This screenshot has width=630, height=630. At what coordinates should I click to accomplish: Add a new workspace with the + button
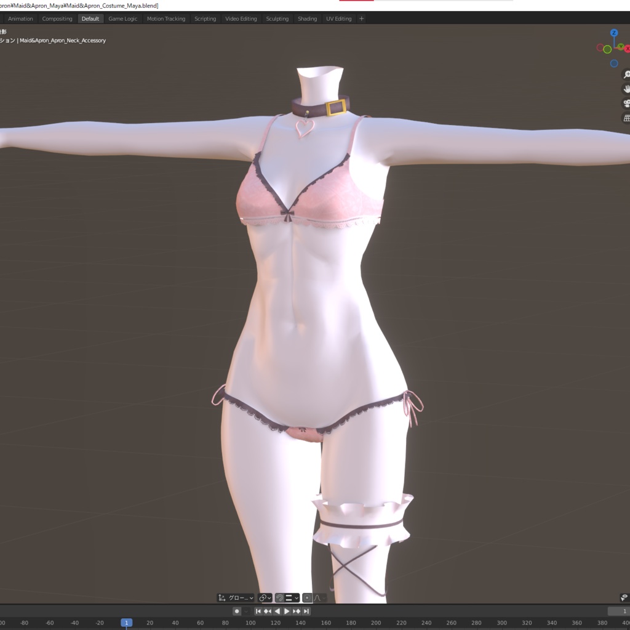[x=361, y=18]
